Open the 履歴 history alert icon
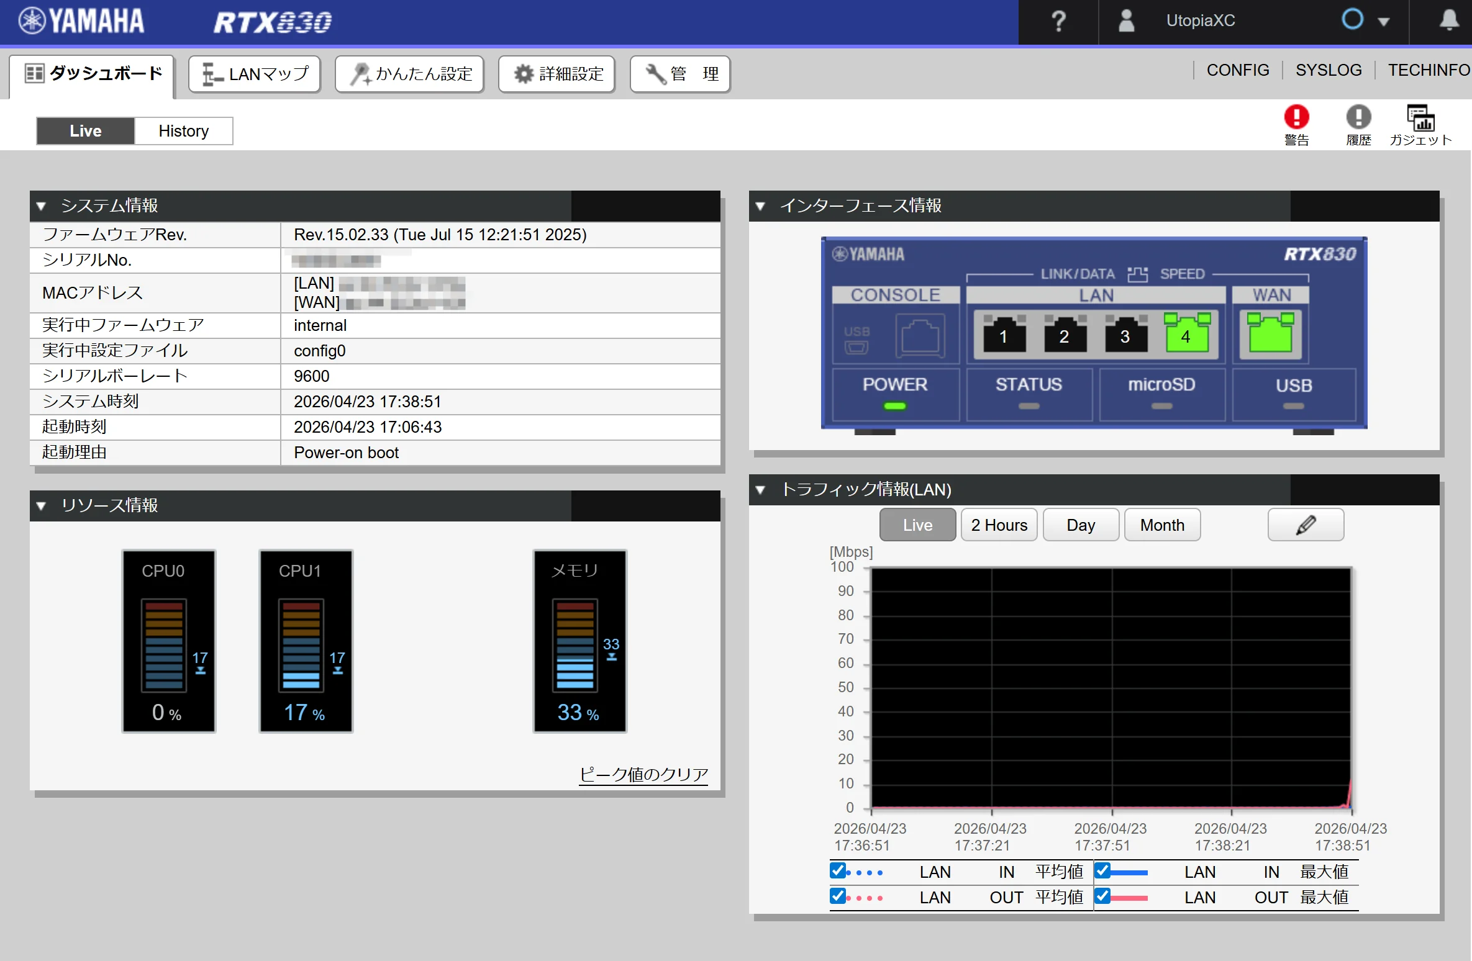 (x=1358, y=118)
